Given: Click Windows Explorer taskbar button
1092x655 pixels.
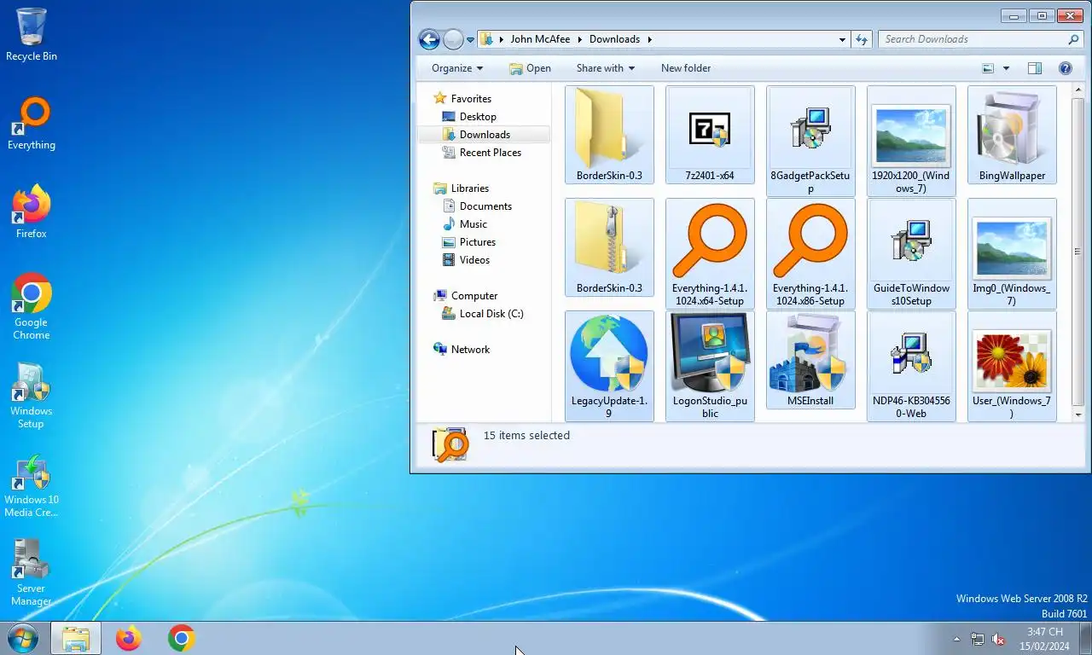Looking at the screenshot, I should click(x=76, y=638).
